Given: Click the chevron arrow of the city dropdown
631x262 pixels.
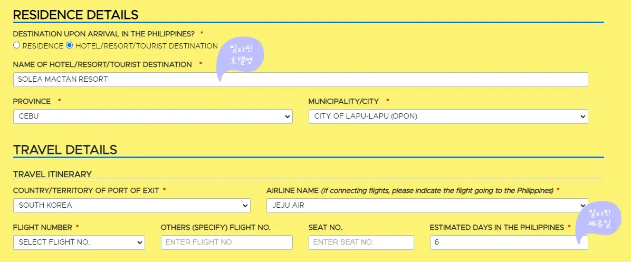Looking at the screenshot, I should pyautogui.click(x=582, y=117).
